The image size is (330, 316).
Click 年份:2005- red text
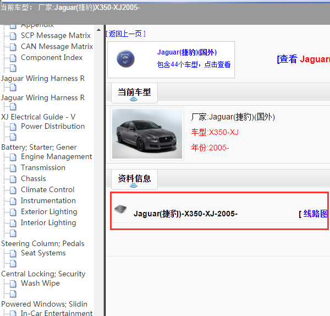(210, 148)
